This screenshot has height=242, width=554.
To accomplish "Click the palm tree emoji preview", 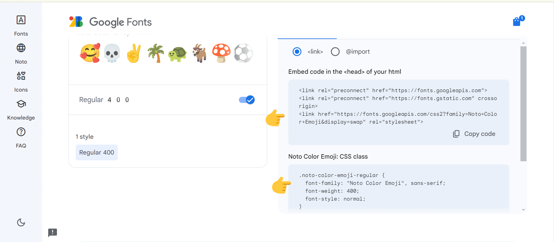I will (156, 53).
